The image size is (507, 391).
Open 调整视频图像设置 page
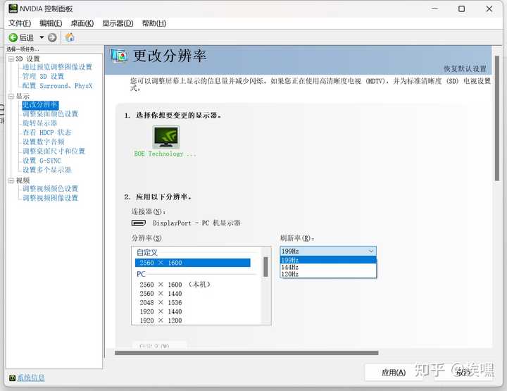pyautogui.click(x=50, y=198)
